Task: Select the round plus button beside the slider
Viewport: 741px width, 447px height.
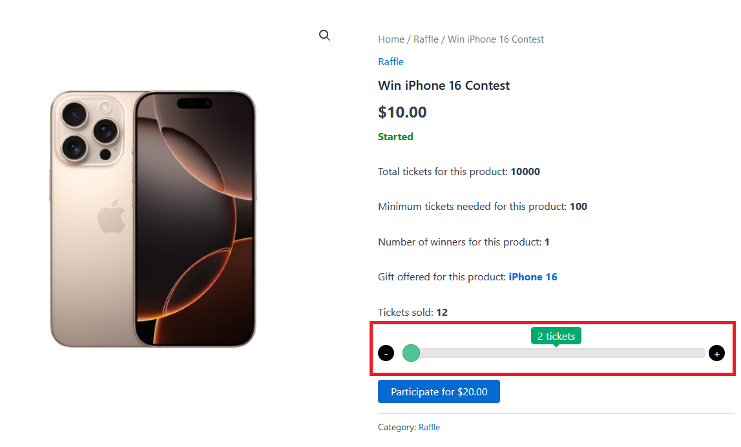Action: 716,353
